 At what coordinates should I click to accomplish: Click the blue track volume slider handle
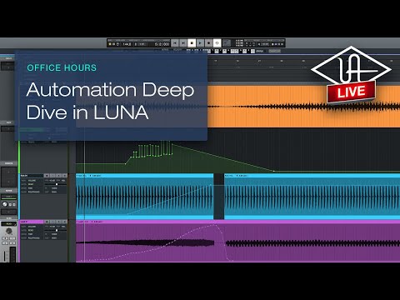[57, 184]
